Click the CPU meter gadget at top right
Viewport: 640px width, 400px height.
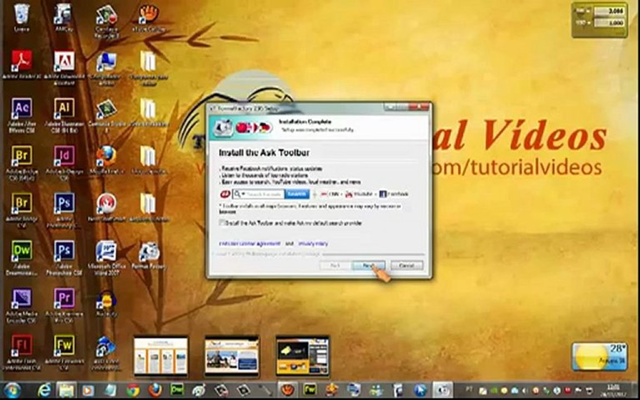(x=599, y=20)
